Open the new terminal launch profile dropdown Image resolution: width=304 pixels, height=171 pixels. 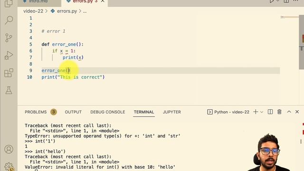tap(262, 112)
